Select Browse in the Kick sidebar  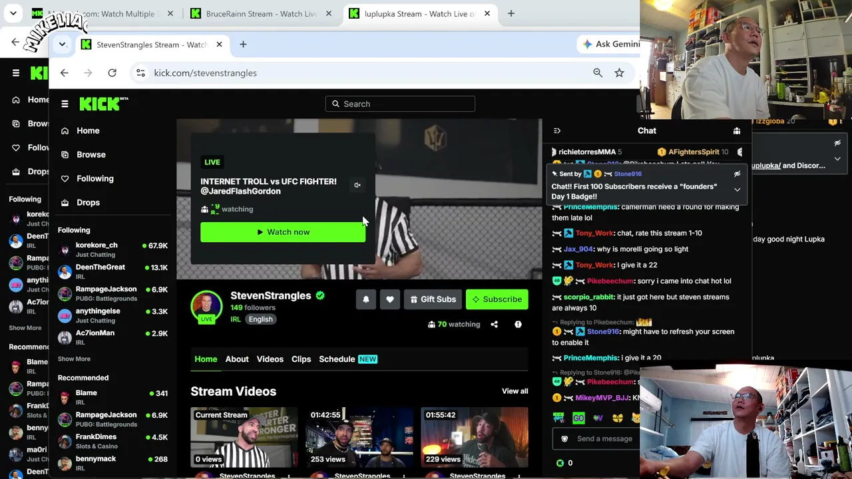[x=91, y=154]
